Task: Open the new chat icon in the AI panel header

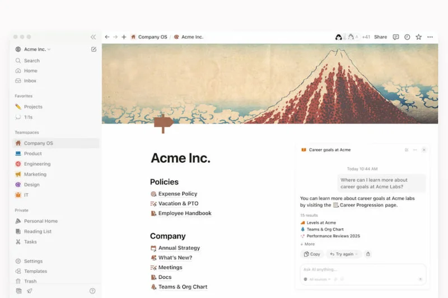Action: (407, 150)
